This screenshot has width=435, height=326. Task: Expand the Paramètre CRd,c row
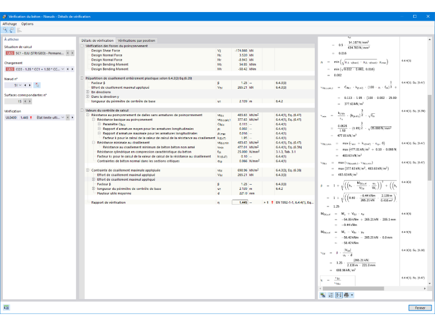(100, 124)
